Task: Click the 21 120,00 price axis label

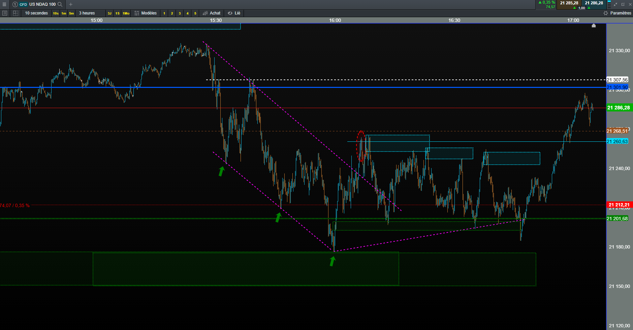Action: pos(619,326)
